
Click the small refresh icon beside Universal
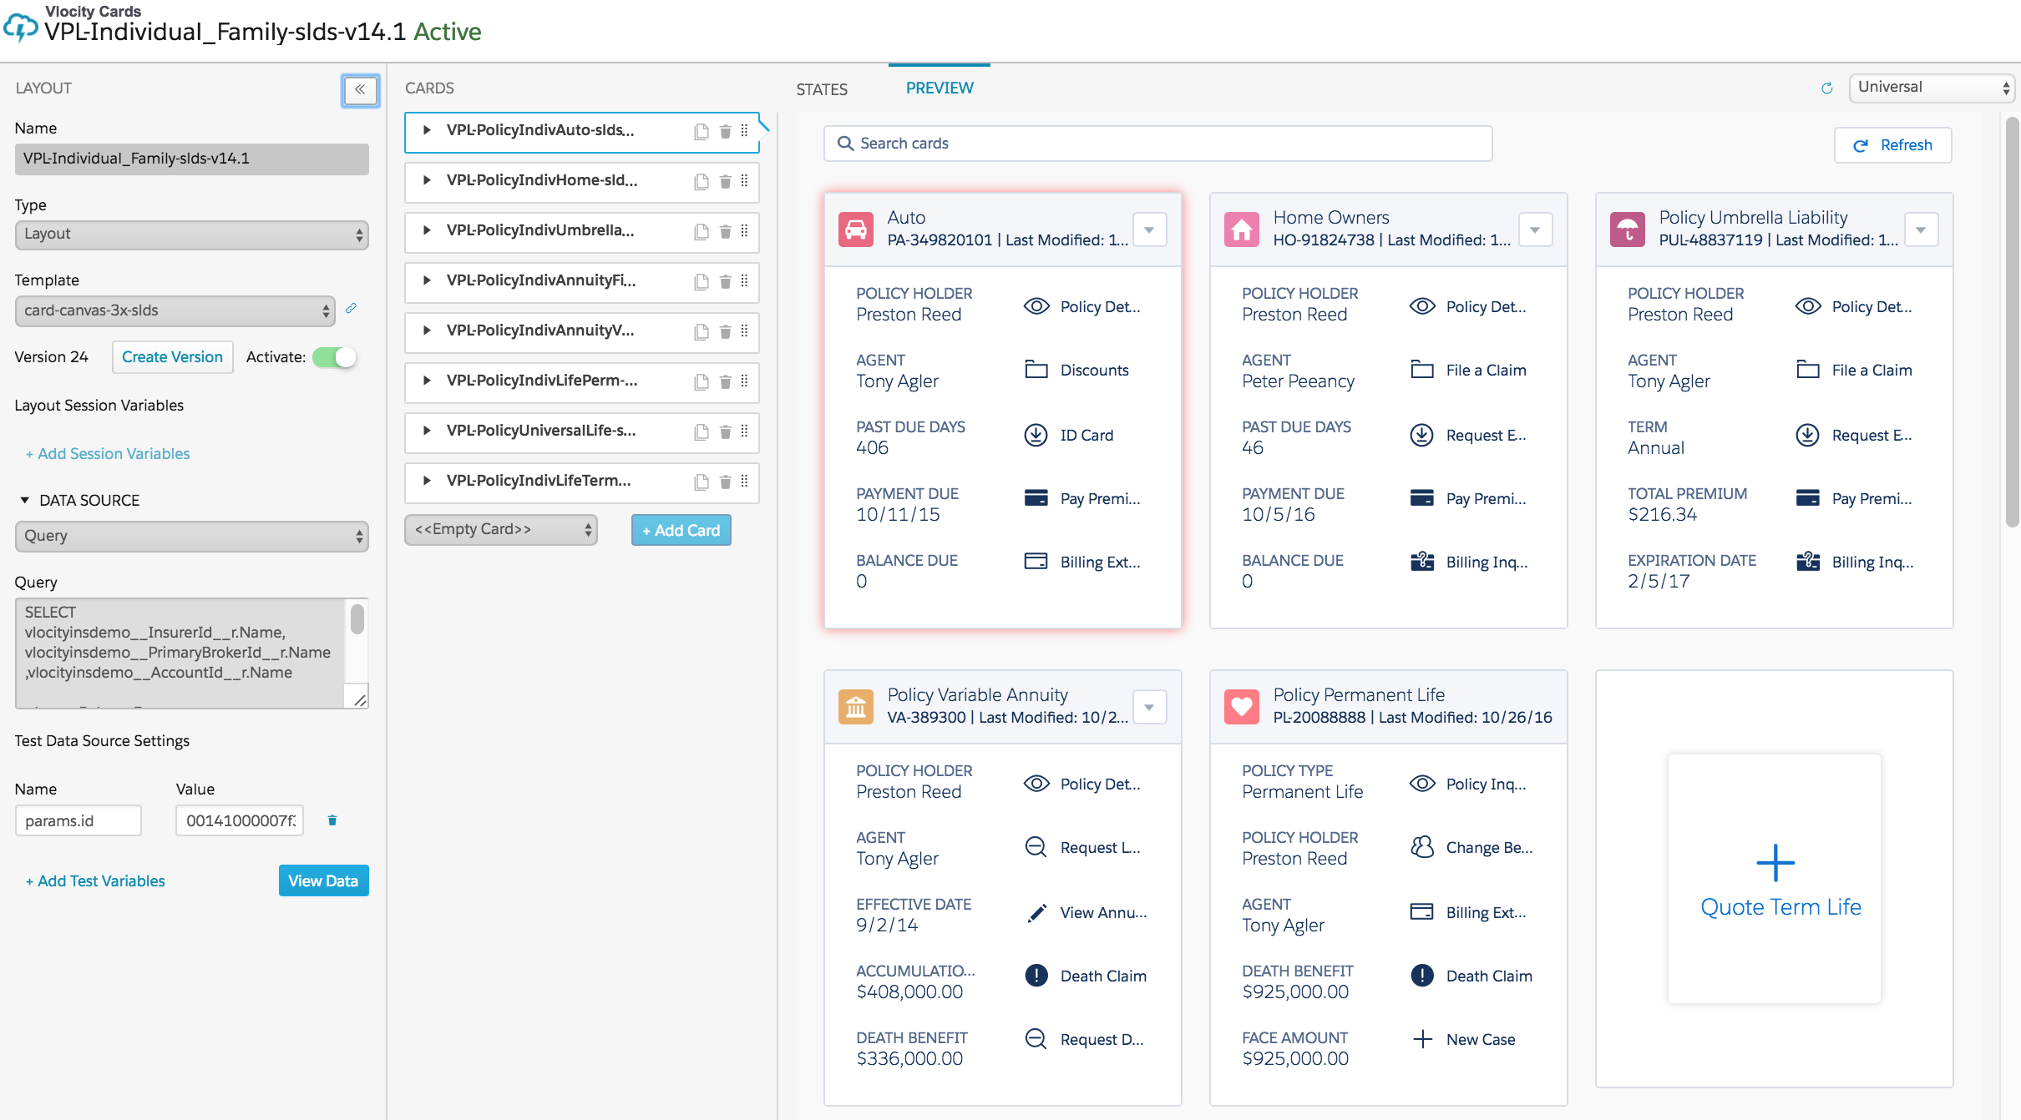pos(1827,88)
